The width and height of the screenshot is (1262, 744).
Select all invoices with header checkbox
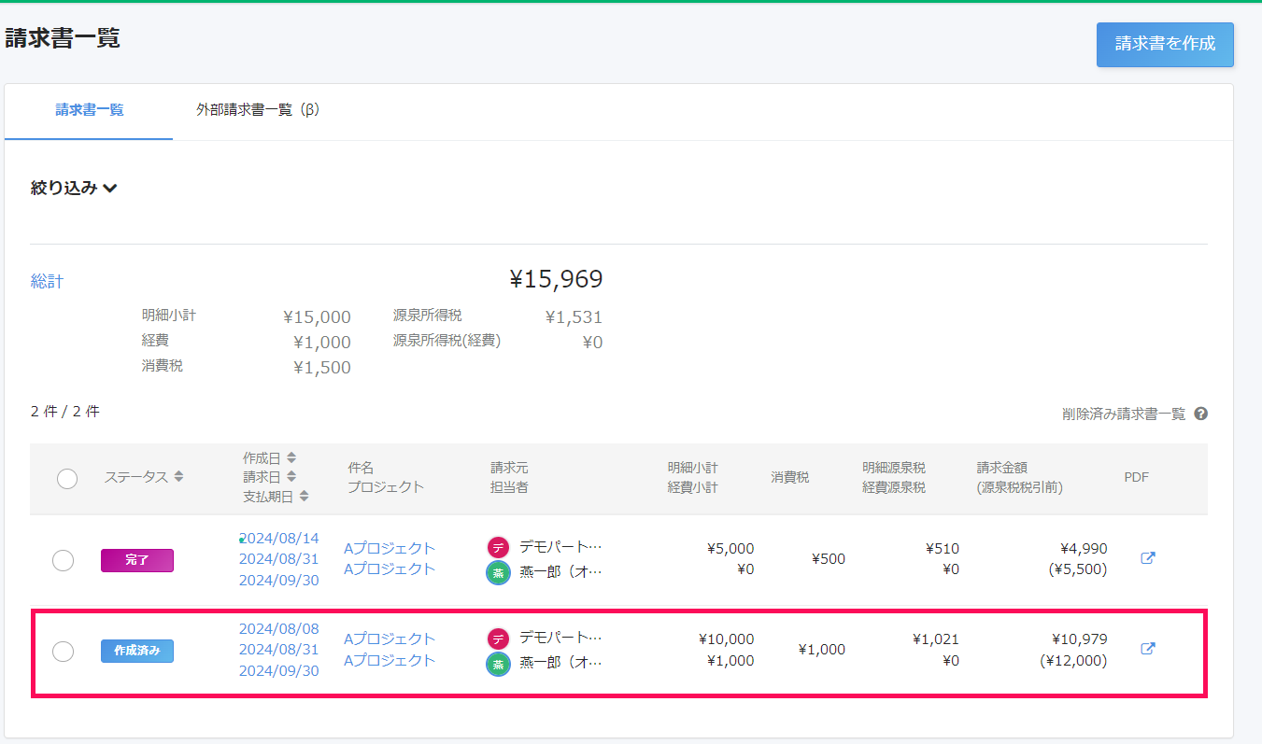coord(67,479)
